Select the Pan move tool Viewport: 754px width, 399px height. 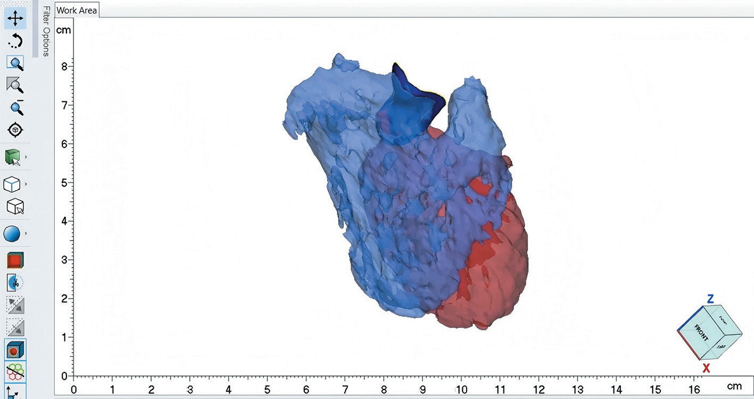point(15,19)
